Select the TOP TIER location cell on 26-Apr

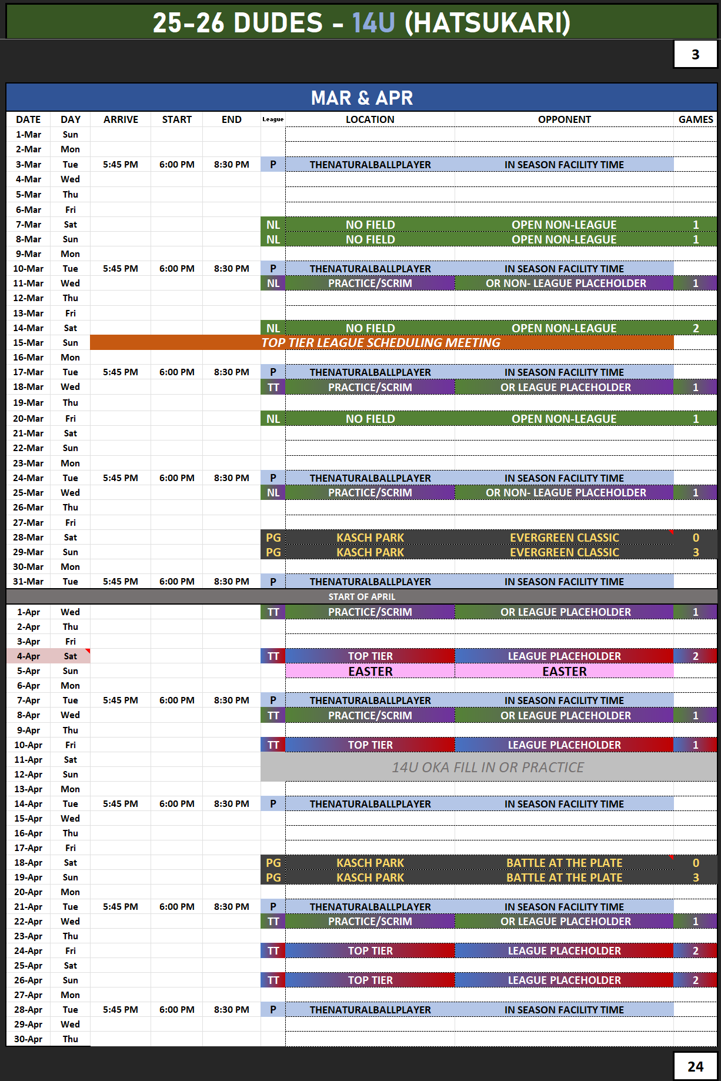tap(370, 980)
